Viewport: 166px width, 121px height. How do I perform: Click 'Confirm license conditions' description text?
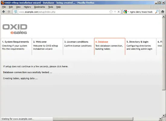[x=78, y=46]
